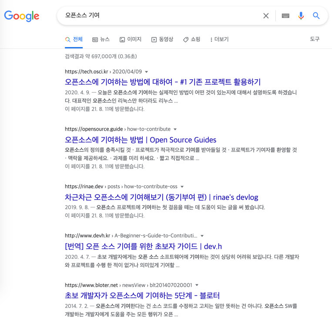Switch to the 뉴스 tab
This screenshot has height=326, width=332.
point(101,40)
